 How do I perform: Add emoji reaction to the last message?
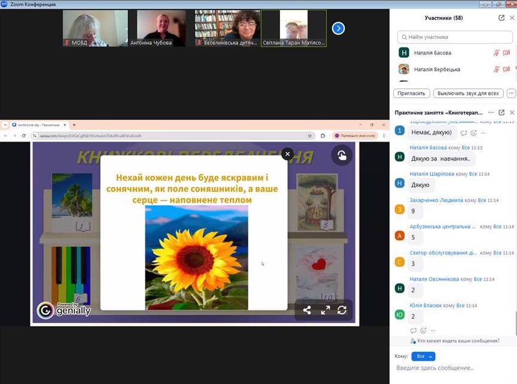point(423,330)
